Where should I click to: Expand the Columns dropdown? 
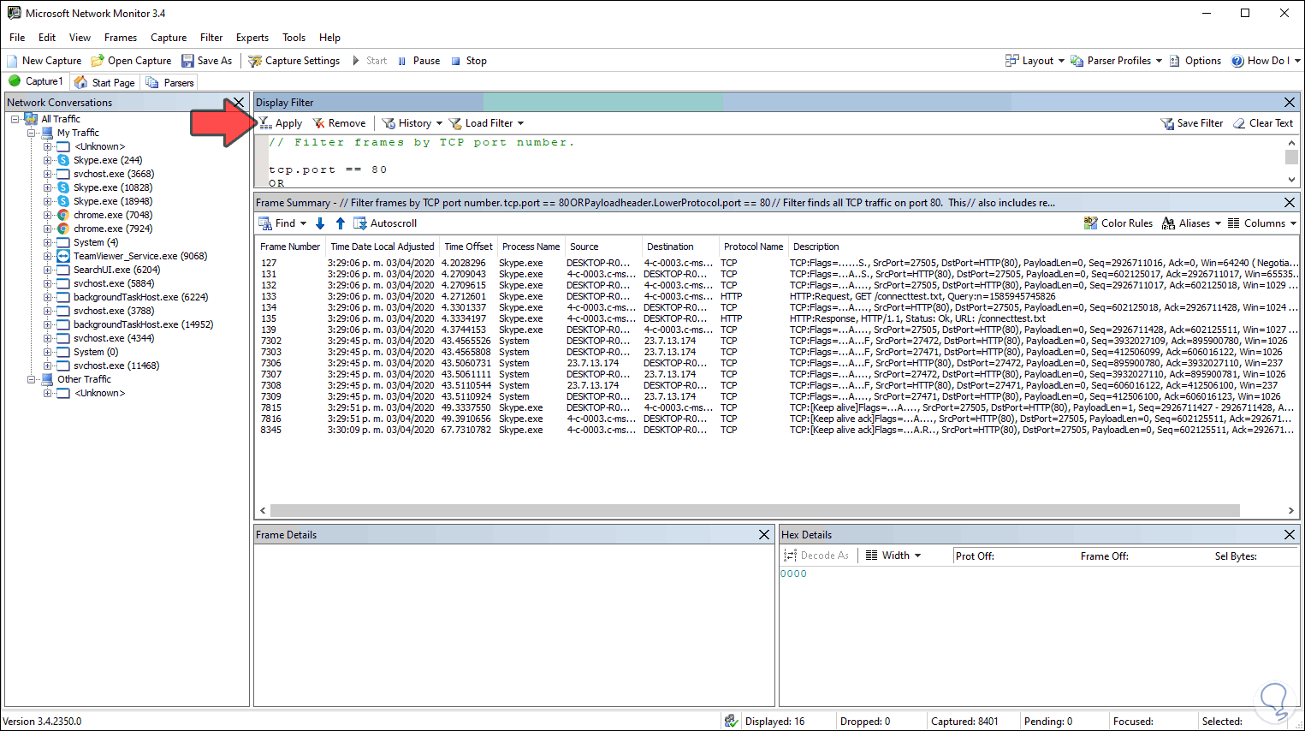[x=1263, y=223]
